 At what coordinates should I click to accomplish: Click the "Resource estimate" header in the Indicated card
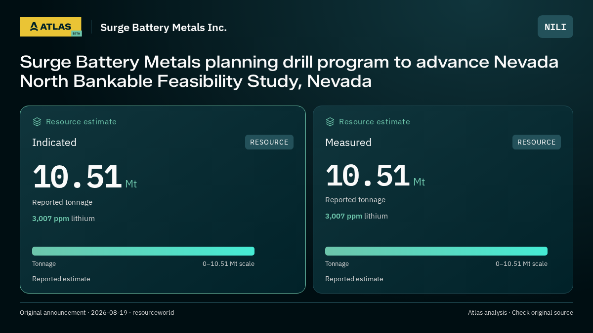coord(81,122)
